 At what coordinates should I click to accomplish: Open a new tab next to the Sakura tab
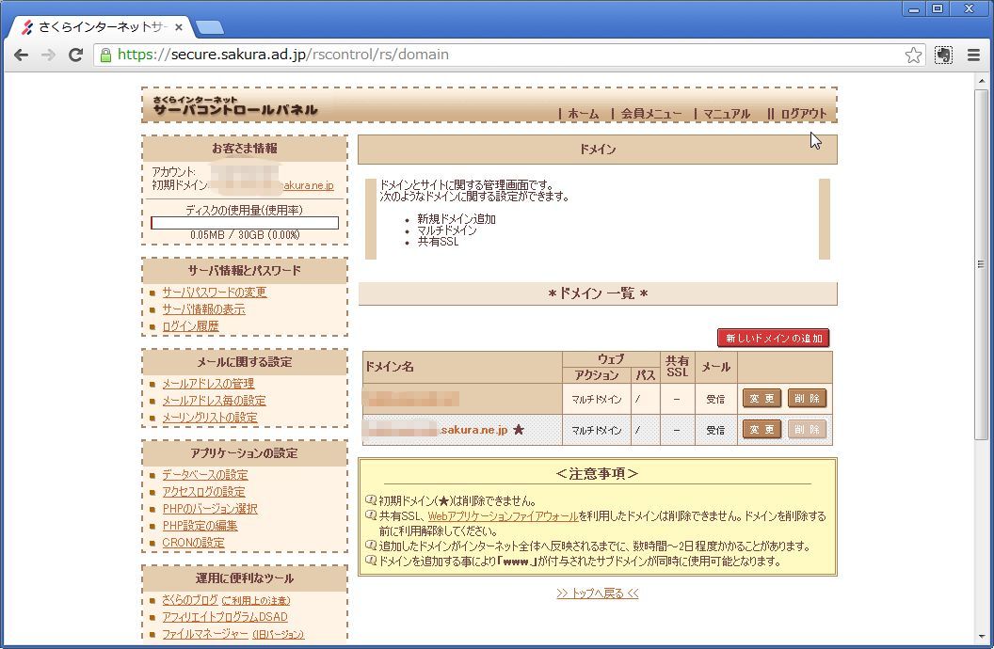(210, 27)
